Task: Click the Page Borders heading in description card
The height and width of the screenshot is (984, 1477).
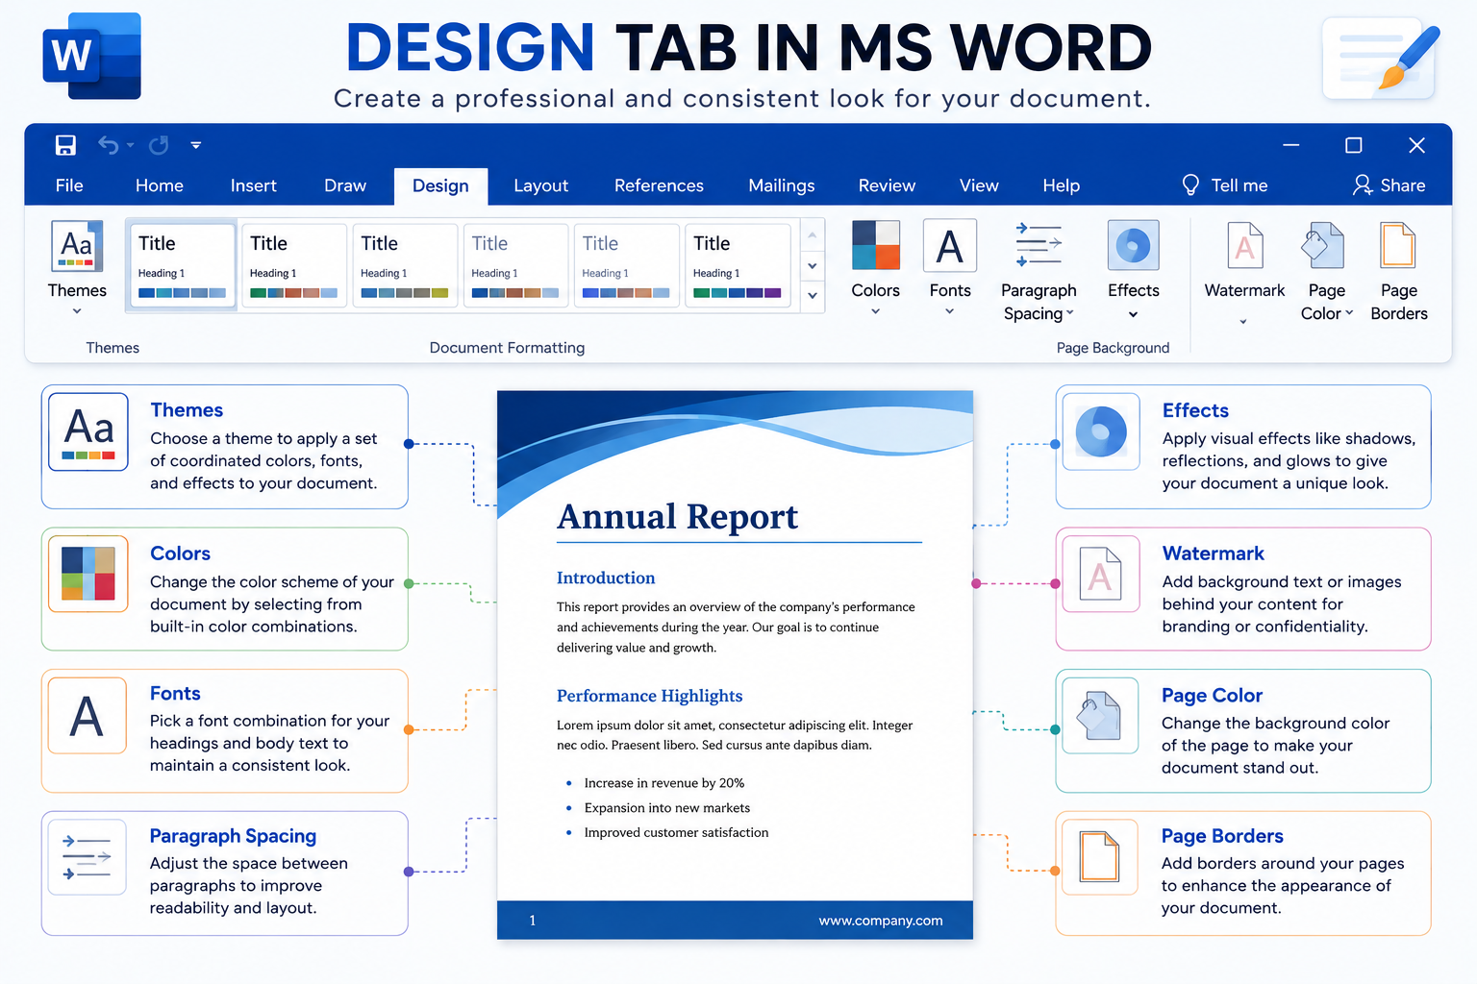Action: click(1222, 836)
